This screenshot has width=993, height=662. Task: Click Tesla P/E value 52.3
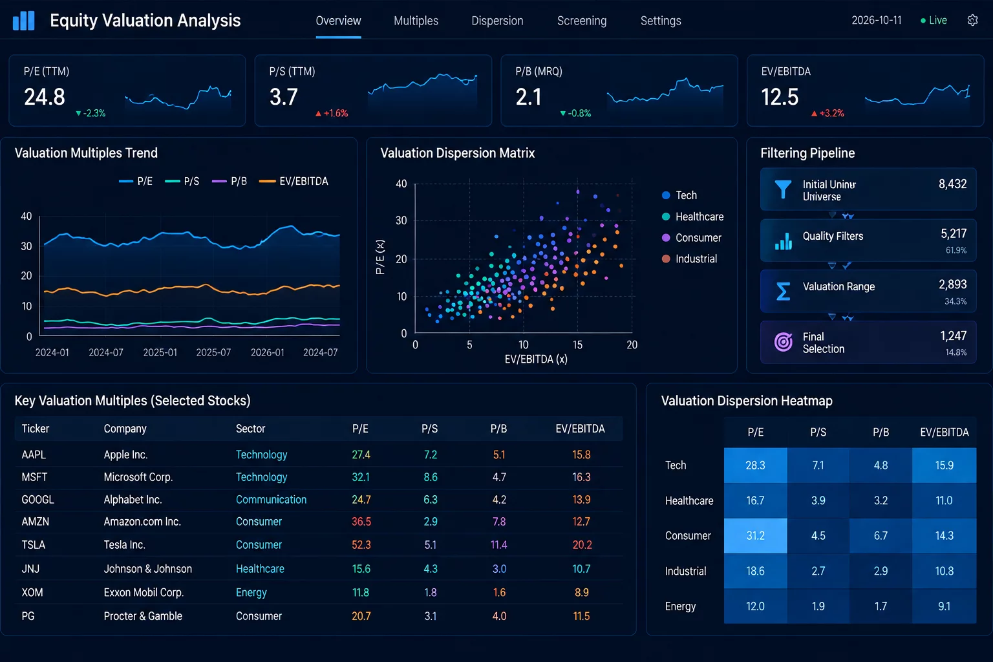click(361, 545)
